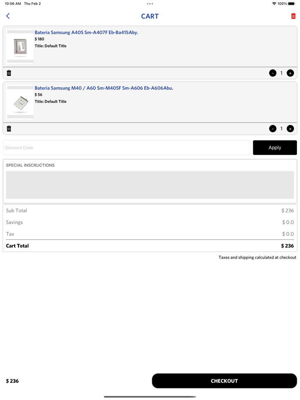Tap the battery status icon
Image resolution: width=300 pixels, height=400 pixels.
(291, 4)
